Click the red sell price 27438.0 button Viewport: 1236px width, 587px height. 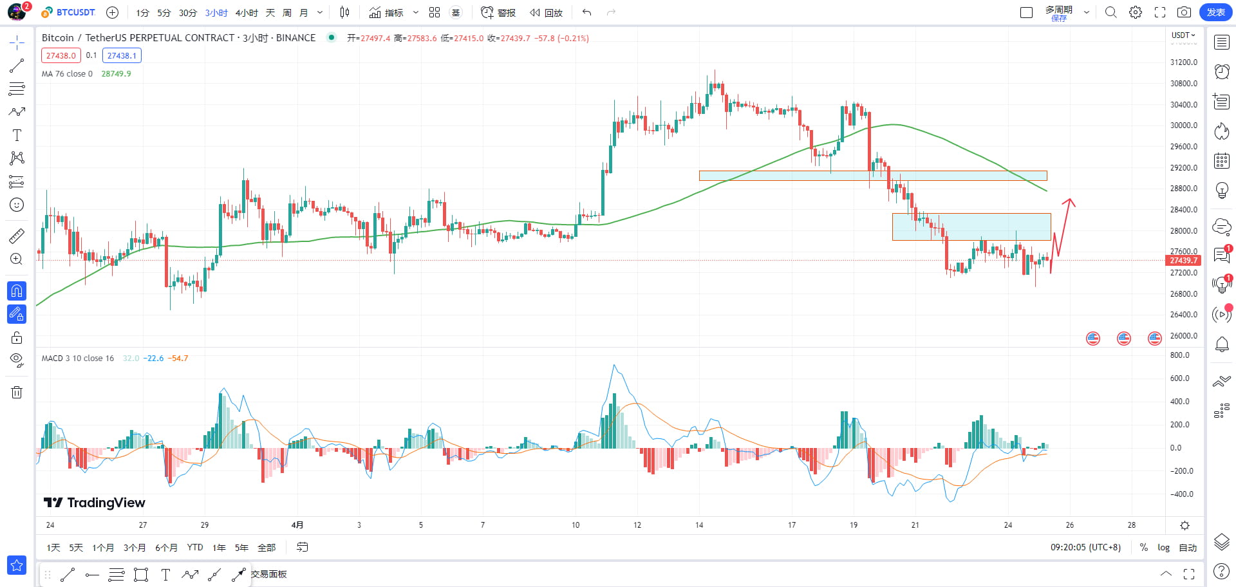(x=61, y=55)
